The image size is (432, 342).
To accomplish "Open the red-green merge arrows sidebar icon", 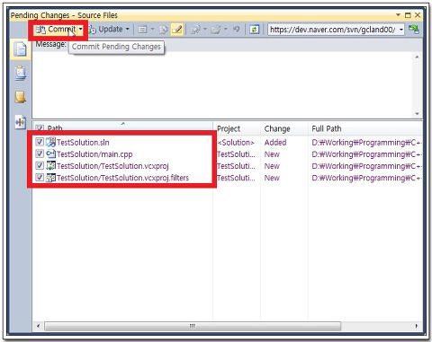I will [x=21, y=122].
